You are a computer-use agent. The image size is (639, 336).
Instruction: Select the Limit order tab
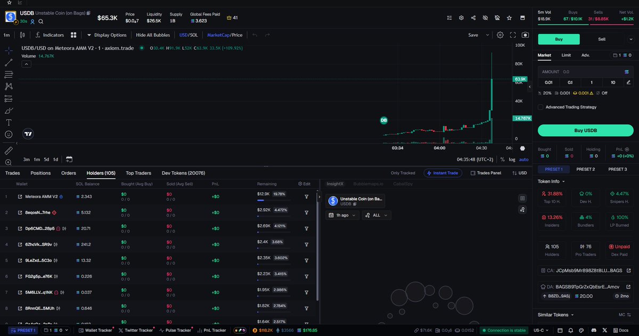[566, 55]
